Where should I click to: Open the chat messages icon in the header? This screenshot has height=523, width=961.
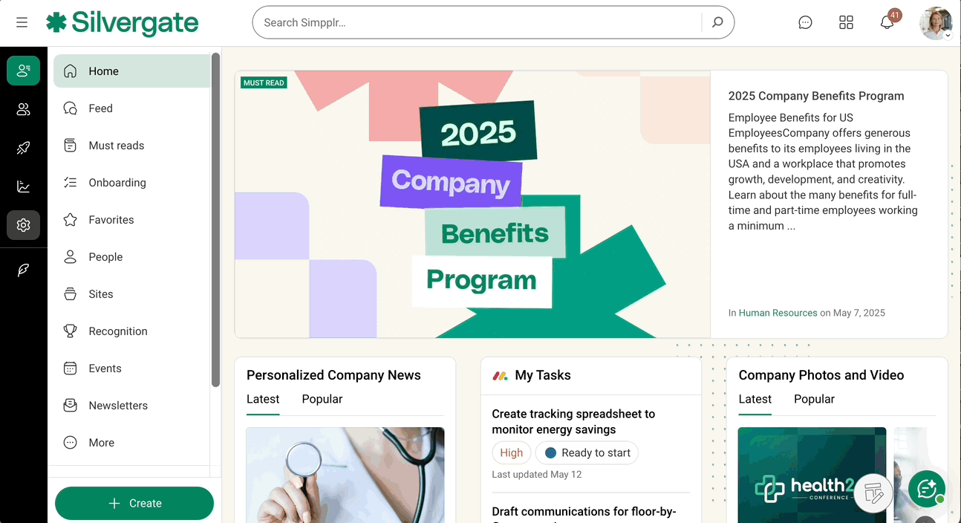805,22
